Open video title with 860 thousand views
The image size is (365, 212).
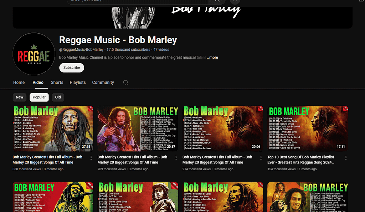(x=47, y=160)
